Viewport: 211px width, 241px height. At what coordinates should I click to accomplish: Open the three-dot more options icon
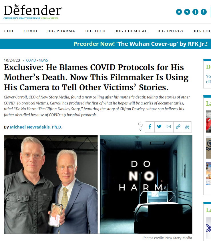204,12
